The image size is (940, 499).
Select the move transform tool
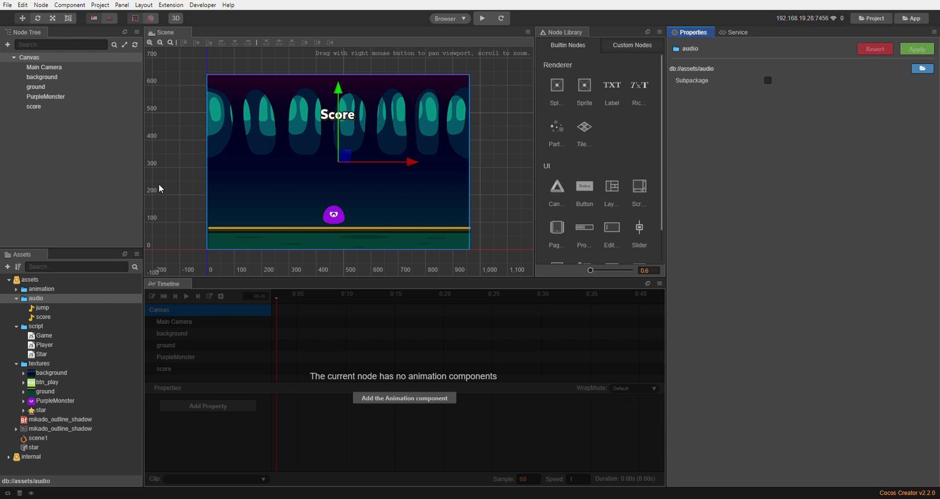[22, 18]
